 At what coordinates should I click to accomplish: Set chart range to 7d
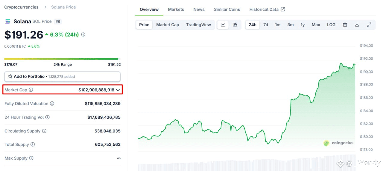266,25
